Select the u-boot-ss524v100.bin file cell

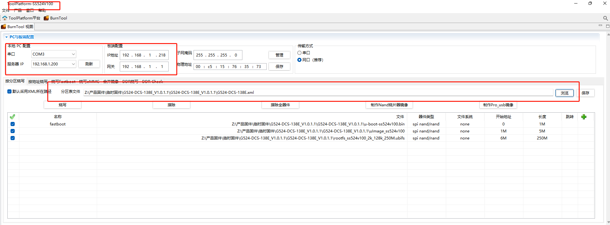pyautogui.click(x=252, y=124)
